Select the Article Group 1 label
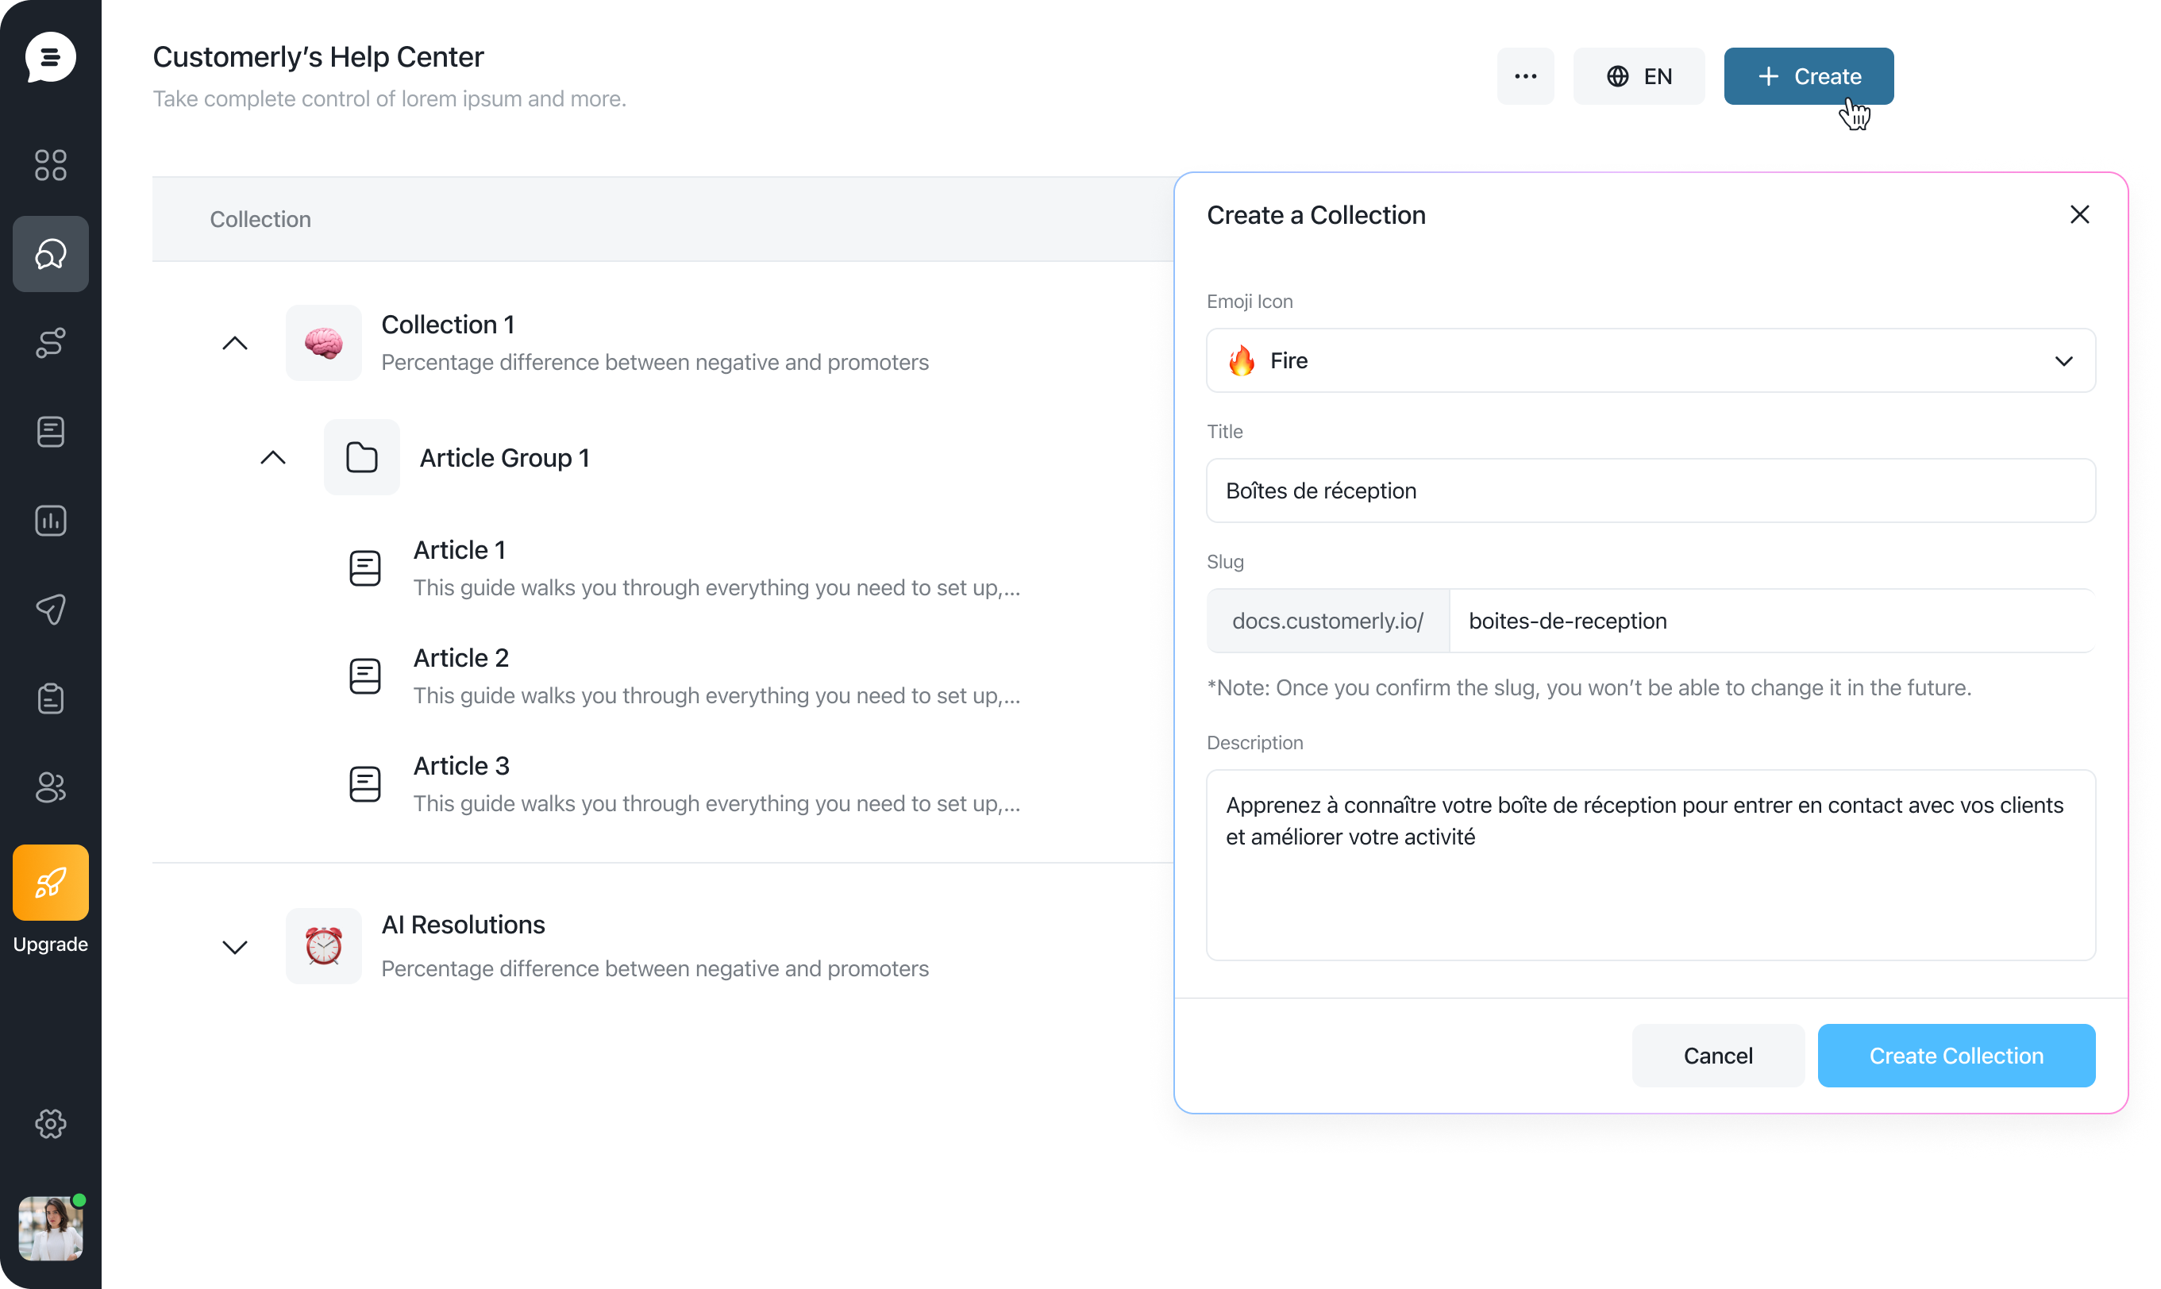This screenshot has height=1289, width=2161. pyautogui.click(x=505, y=458)
